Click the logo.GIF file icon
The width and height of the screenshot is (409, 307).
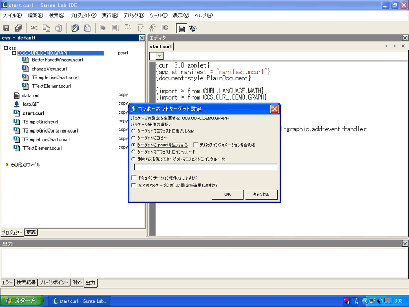(17, 104)
